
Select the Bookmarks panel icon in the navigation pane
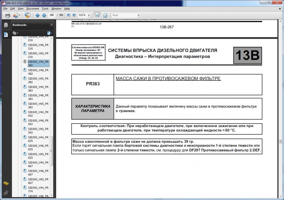coord(6,34)
